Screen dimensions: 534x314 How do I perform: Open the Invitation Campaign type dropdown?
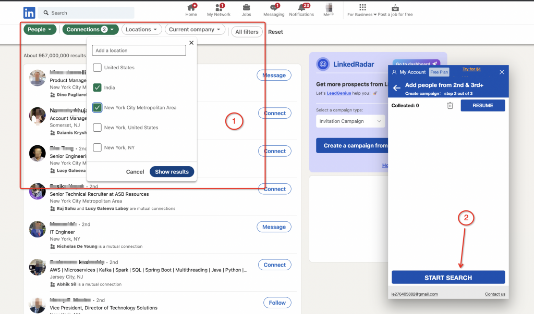[350, 121]
